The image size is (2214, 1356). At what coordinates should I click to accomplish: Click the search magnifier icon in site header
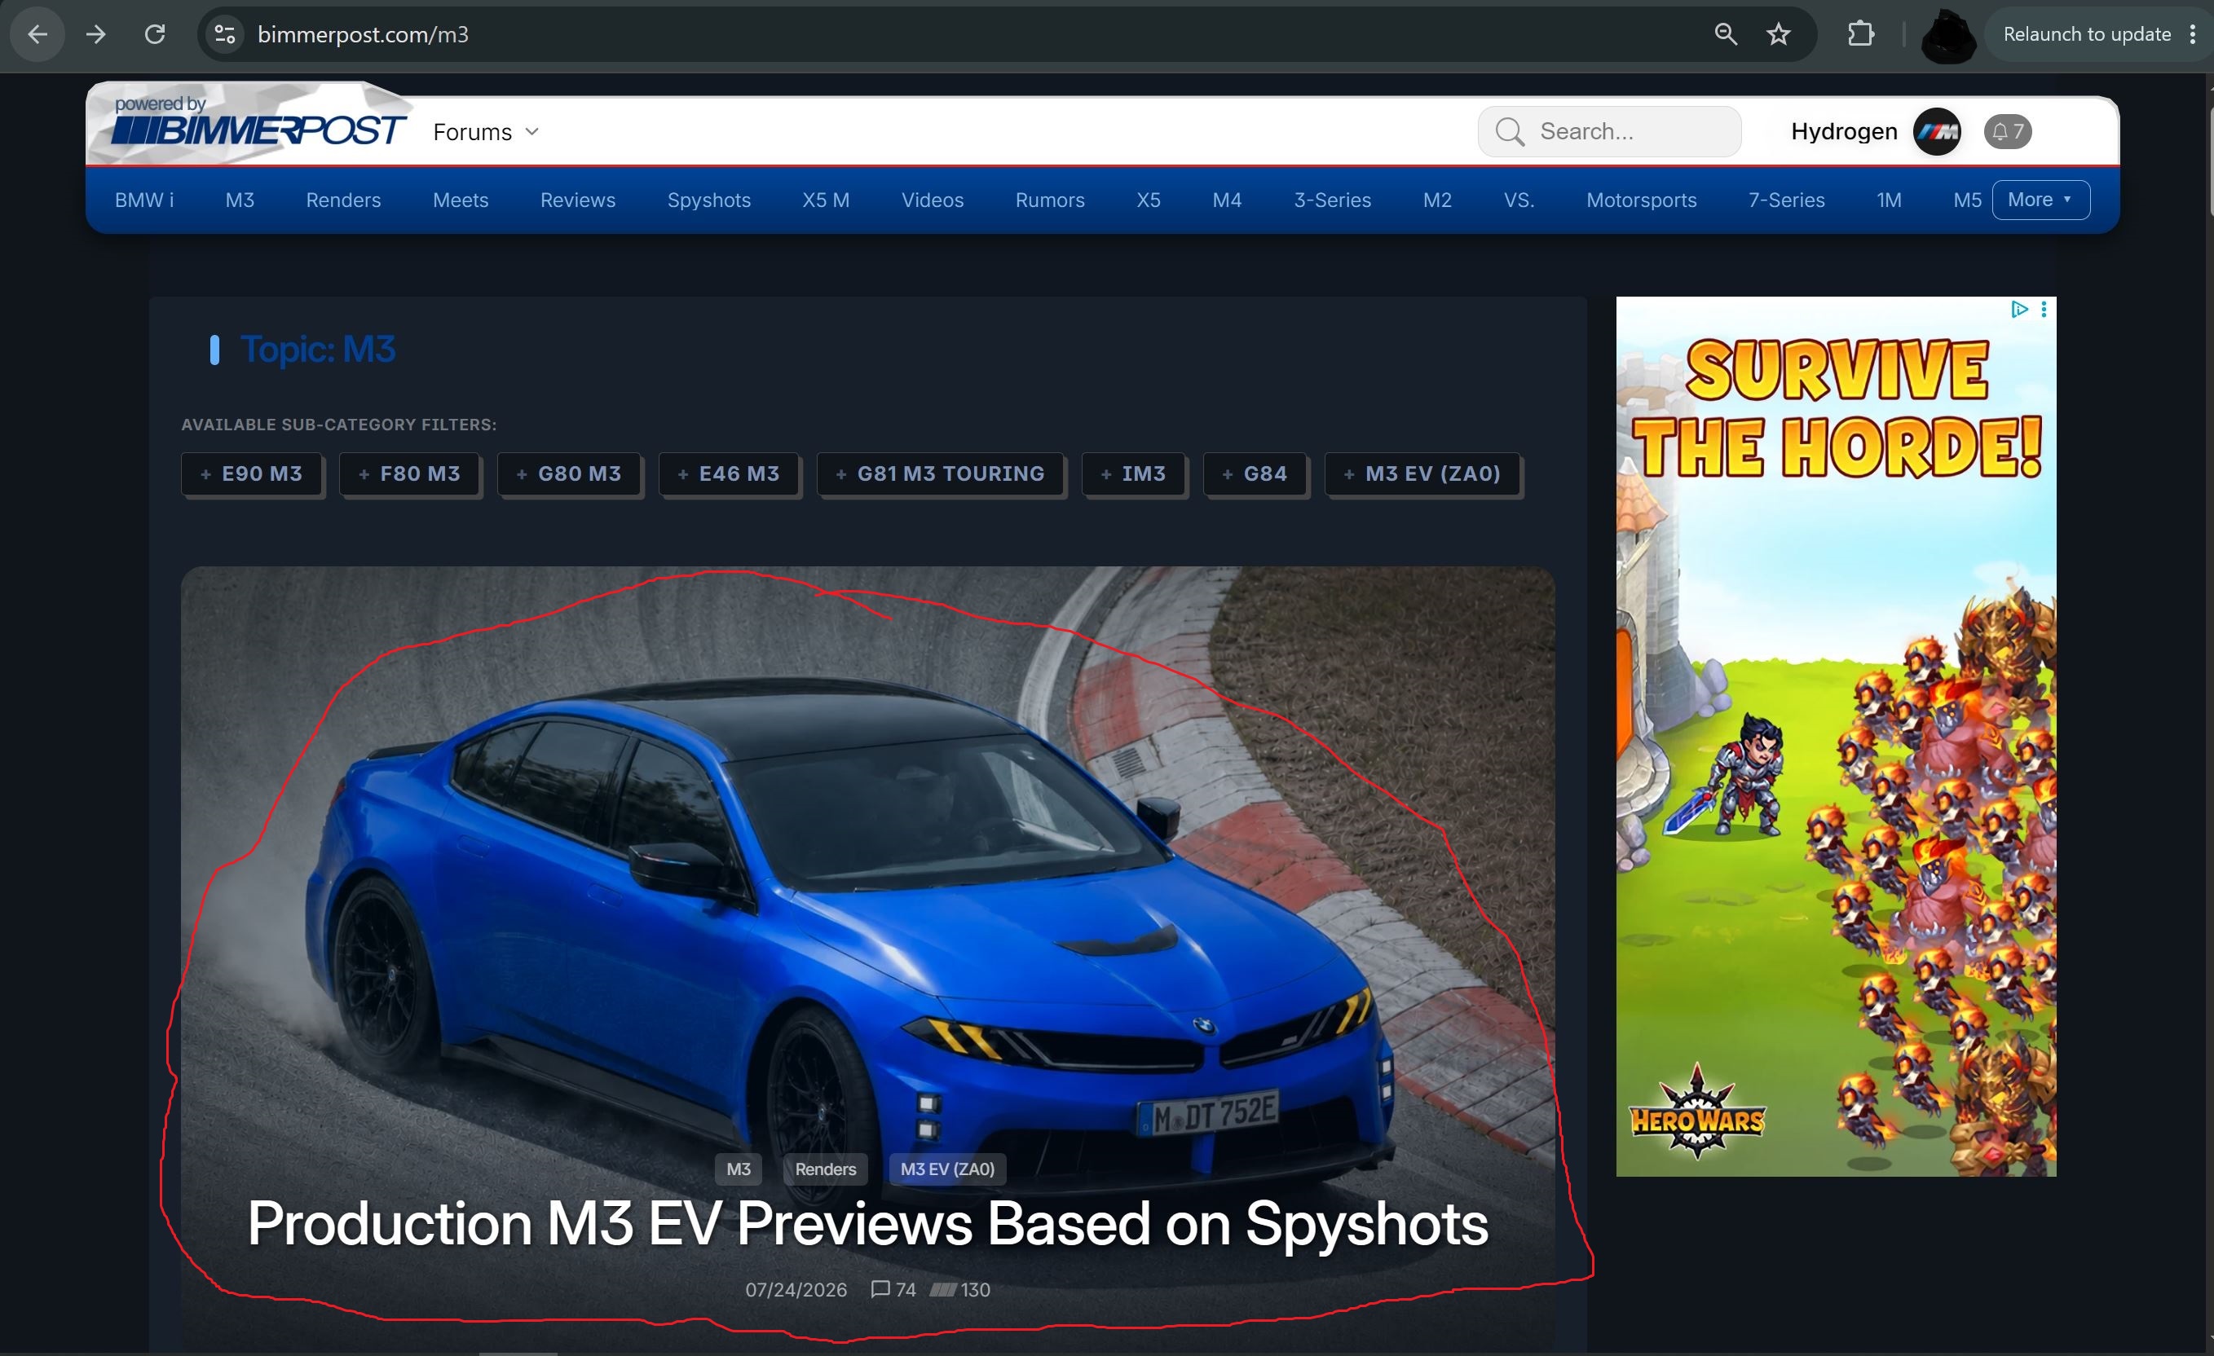click(x=1510, y=132)
